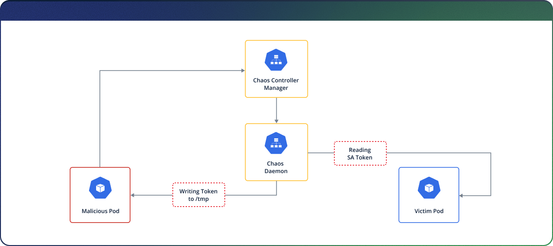Click the line between Writing Token box and Chaos Daemon
Screen dimensions: 553x246
pos(250,195)
